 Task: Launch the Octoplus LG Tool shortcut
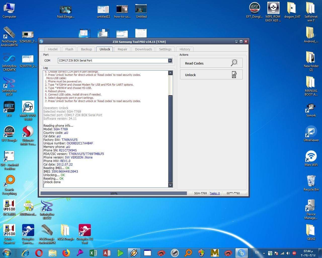[85, 234]
